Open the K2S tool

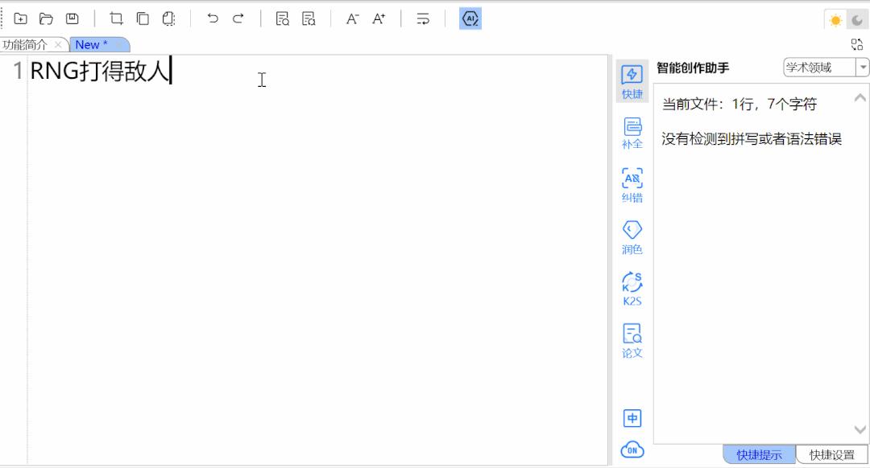point(632,289)
